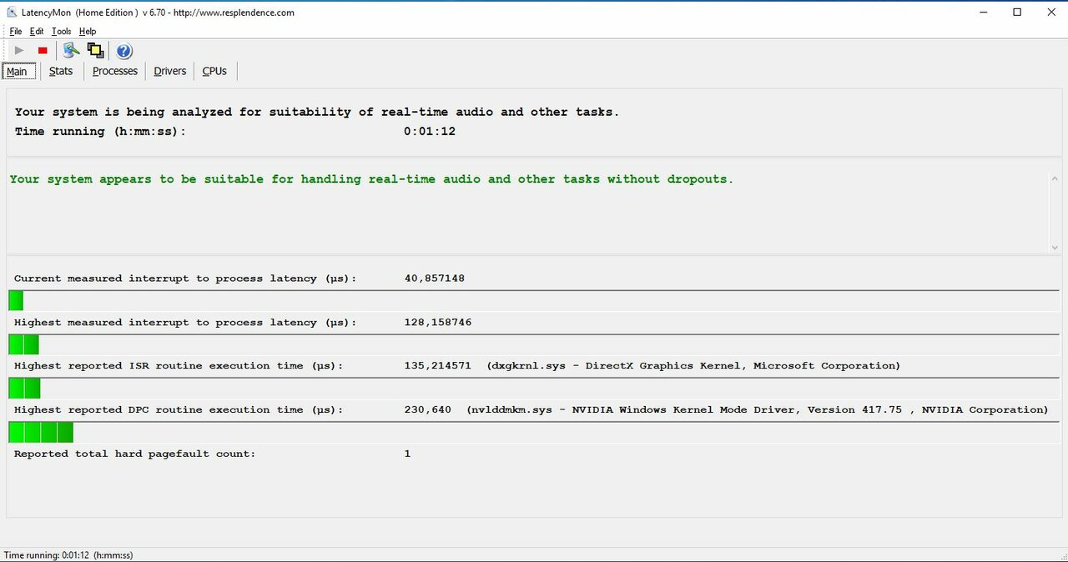Maximize the LatencyMon window

point(1017,13)
